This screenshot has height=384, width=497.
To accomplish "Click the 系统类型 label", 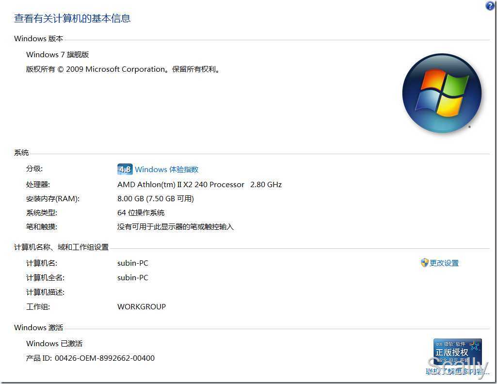I will tap(42, 212).
